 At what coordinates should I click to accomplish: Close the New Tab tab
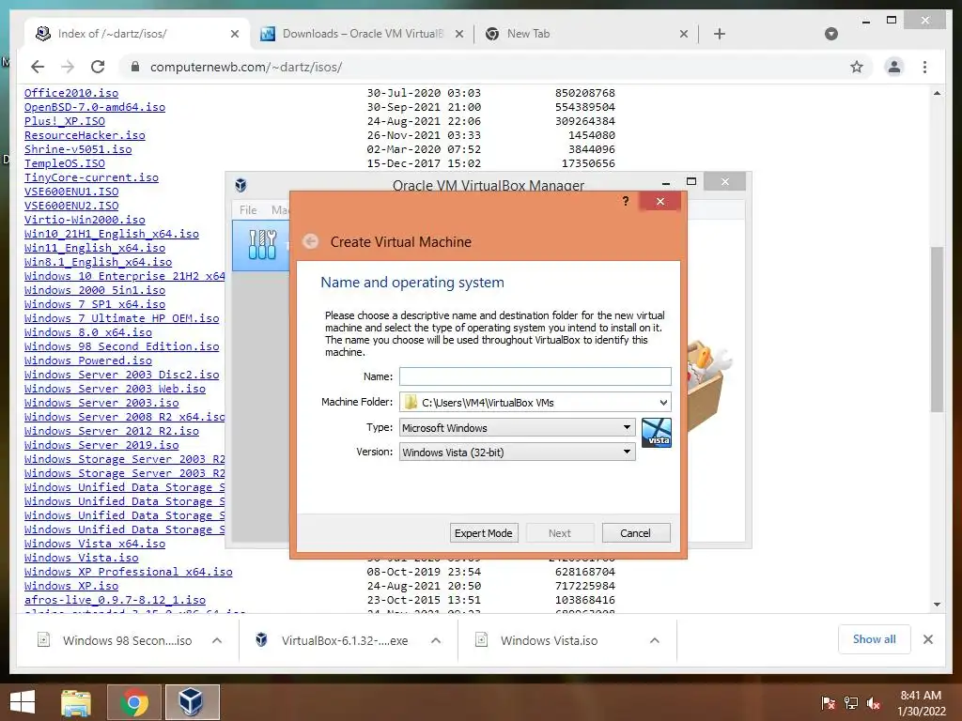[x=684, y=34]
